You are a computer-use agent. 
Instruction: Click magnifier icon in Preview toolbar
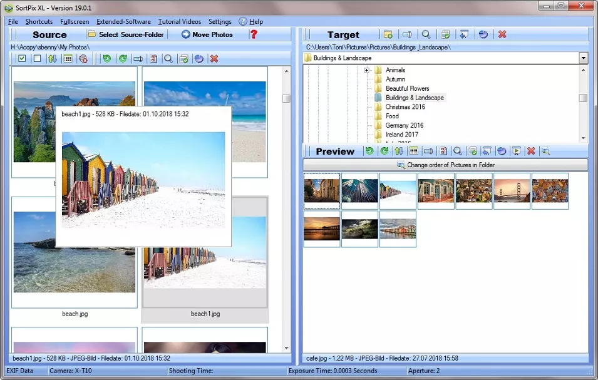point(458,151)
